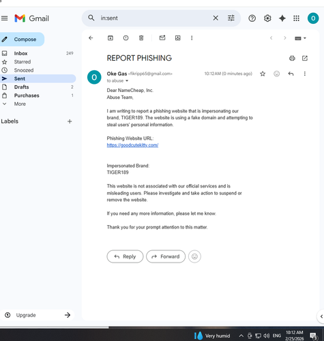Click the sender name Oke Gas

click(117, 74)
